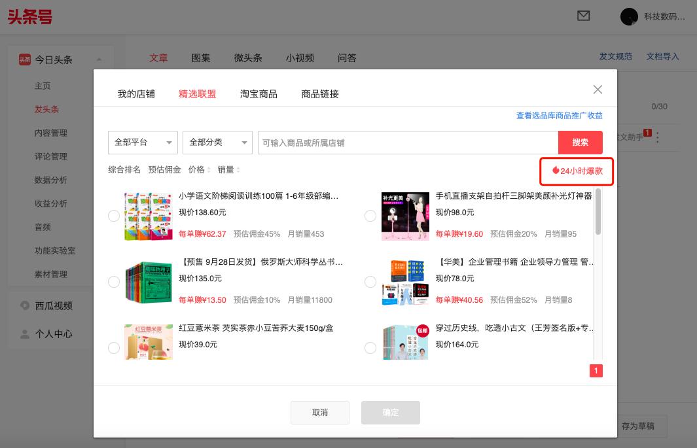This screenshot has height=448, width=697.
Task: Click the 查看选品库商品推广收益 link
Action: pyautogui.click(x=558, y=115)
